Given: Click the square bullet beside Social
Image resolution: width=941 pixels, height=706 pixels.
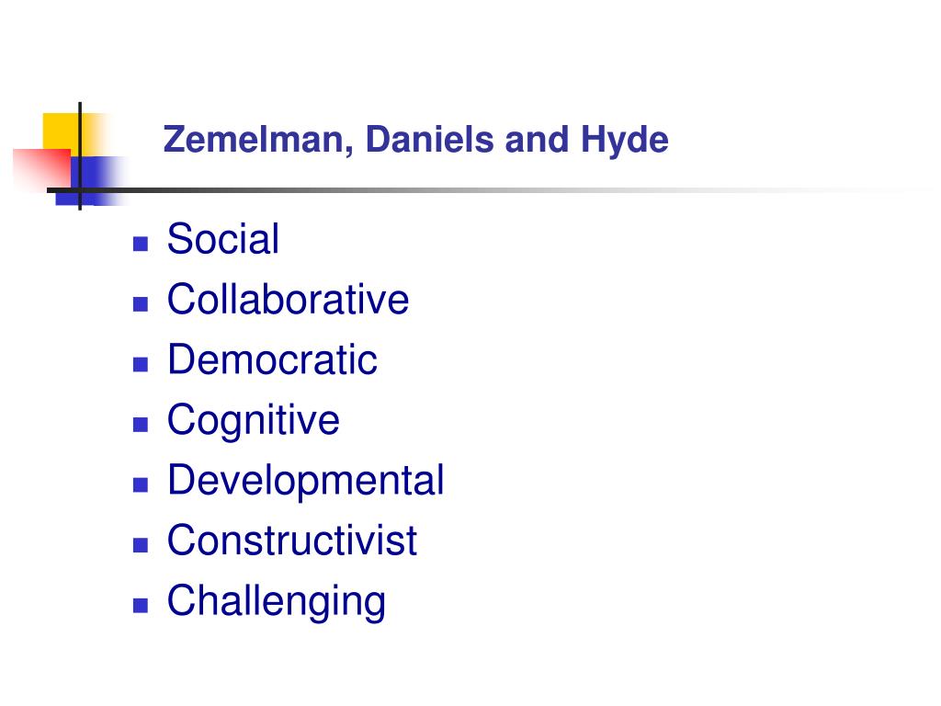Looking at the screenshot, I should click(141, 244).
